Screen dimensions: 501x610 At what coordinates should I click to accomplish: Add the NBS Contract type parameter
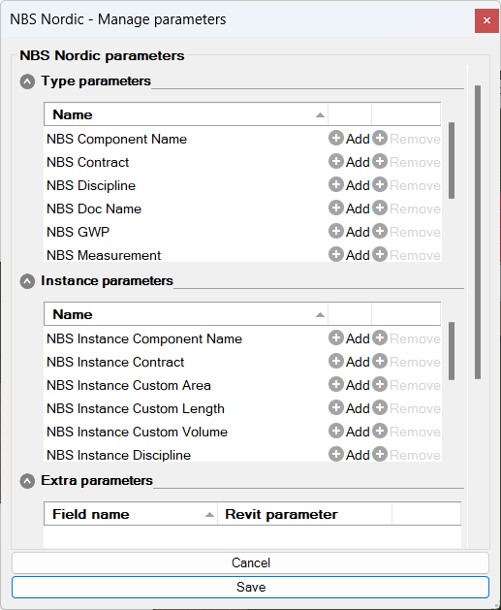point(349,162)
